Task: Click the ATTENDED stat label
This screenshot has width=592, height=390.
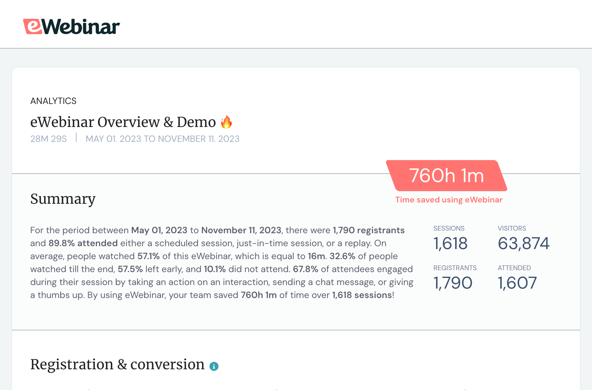Action: click(515, 268)
